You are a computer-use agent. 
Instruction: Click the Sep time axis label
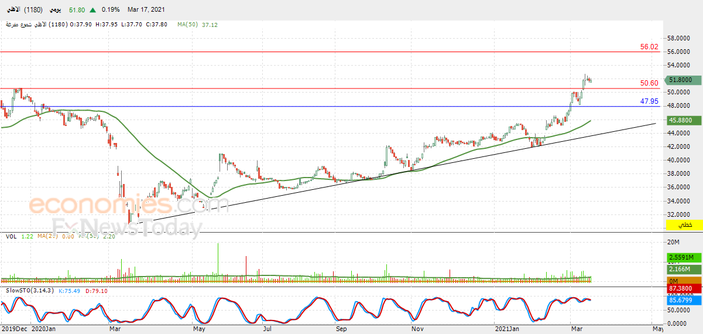click(341, 329)
